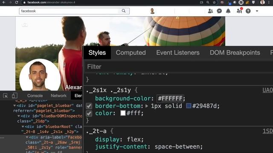Open the blue square Chrome extension
The image size is (273, 153).
(230, 3)
